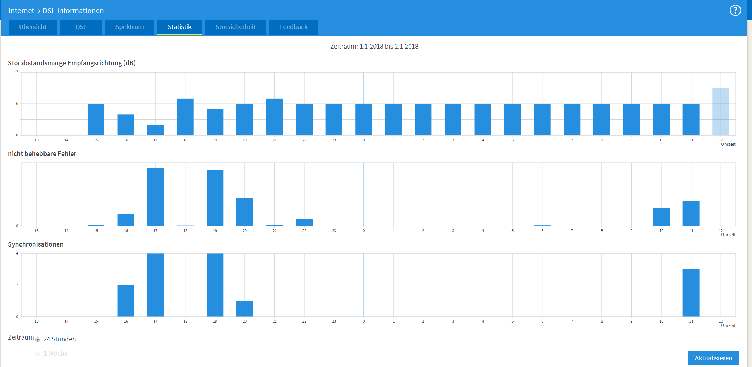
Task: Click the Störabstandsmarge Empfangsrichtung (dB) heading
Action: point(72,63)
